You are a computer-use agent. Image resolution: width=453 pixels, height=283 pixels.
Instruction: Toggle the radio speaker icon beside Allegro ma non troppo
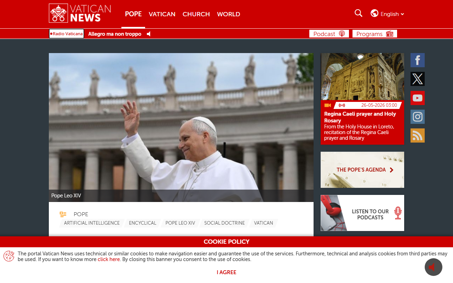149,34
